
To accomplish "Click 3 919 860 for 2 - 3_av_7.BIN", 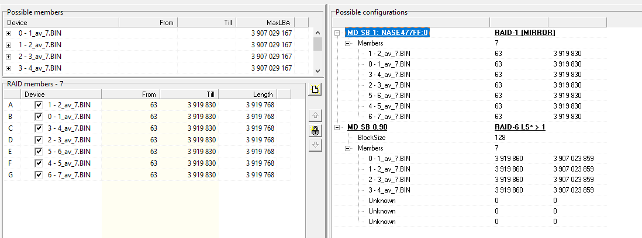I will point(509,180).
